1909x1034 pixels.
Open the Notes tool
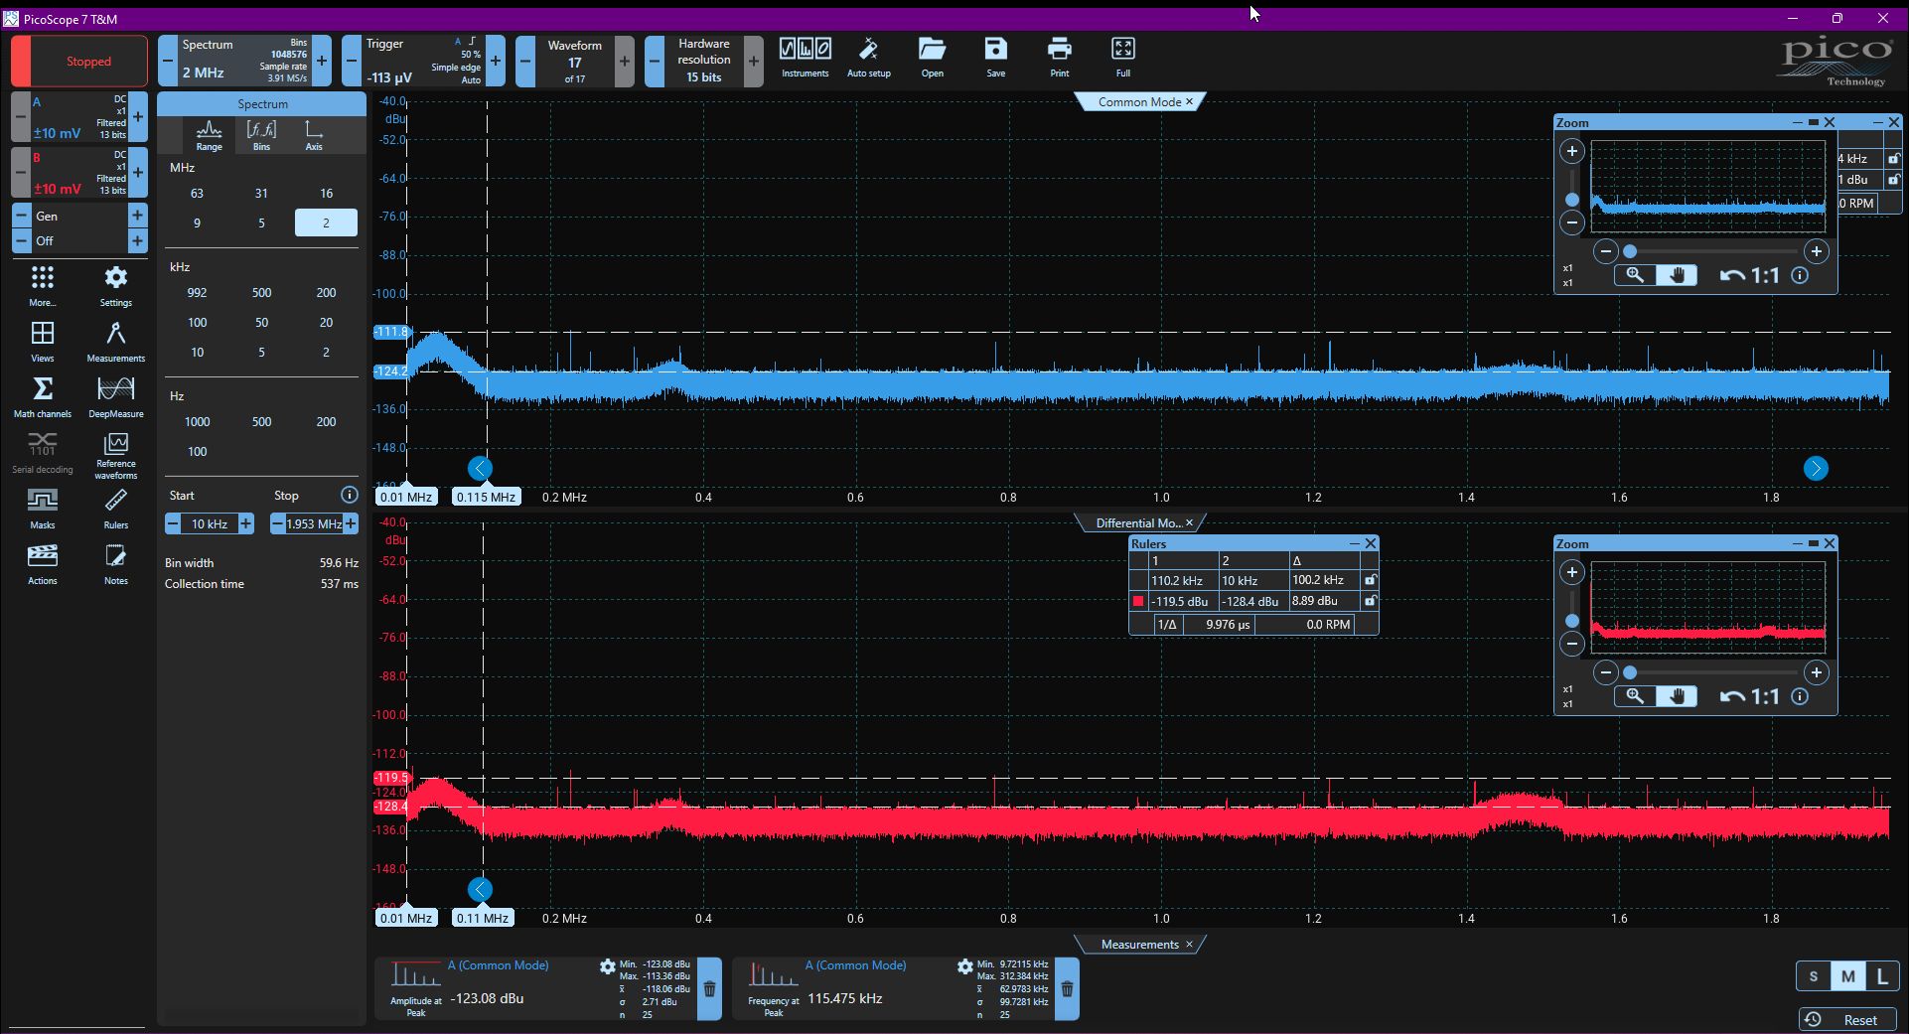[x=116, y=563]
